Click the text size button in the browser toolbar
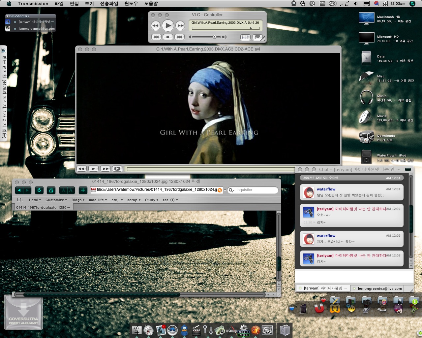422x338 pixels. click(x=67, y=190)
